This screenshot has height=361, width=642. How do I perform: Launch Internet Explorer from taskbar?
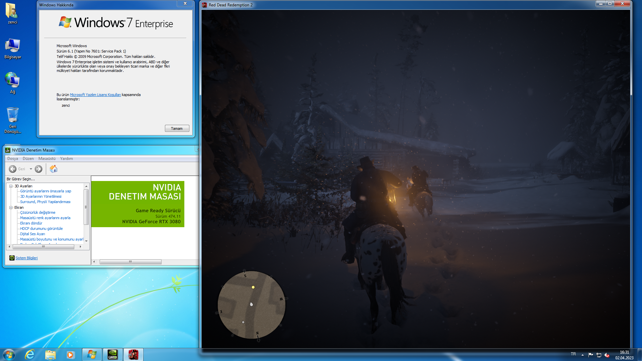(30, 355)
